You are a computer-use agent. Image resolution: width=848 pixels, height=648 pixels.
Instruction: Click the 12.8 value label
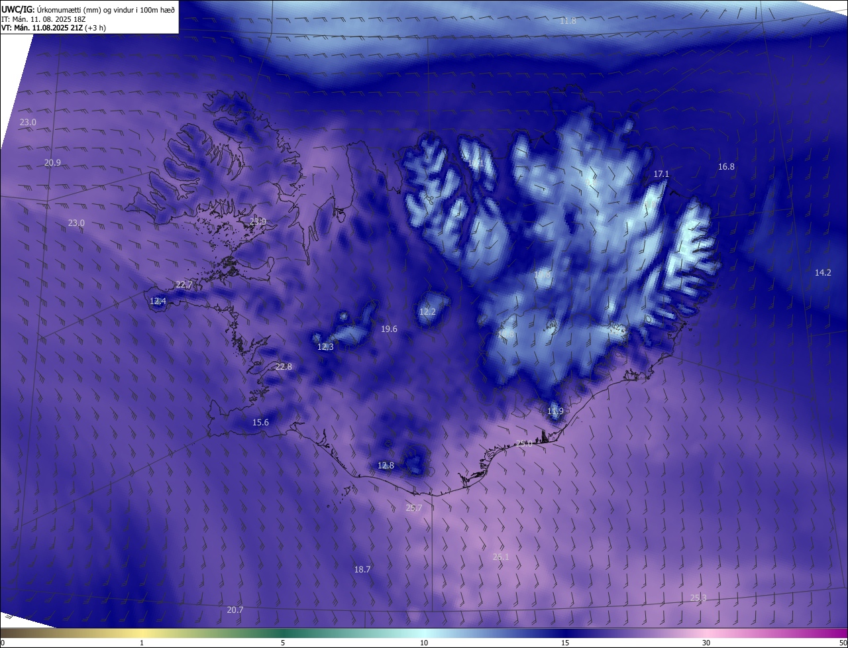[x=386, y=466]
